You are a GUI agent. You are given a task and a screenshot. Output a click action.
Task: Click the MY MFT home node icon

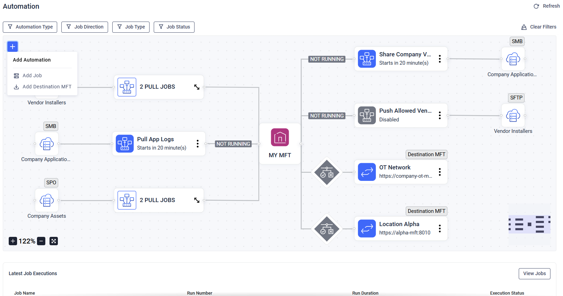280,137
